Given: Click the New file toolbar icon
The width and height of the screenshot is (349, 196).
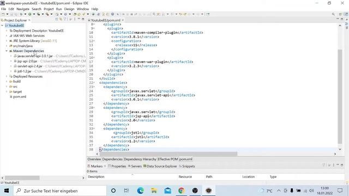Looking at the screenshot, I should tap(3, 14).
